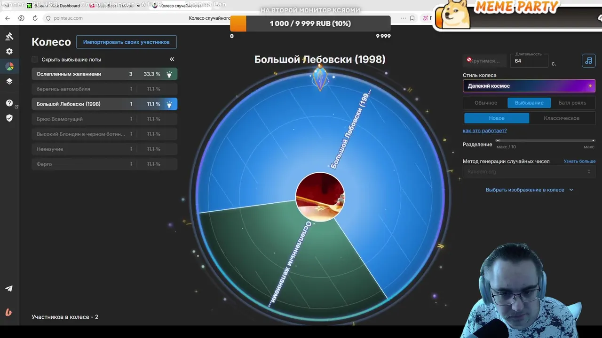Viewport: 602px width, 338px height.
Task: Click the wheel pointer marker at top
Action: click(x=320, y=77)
